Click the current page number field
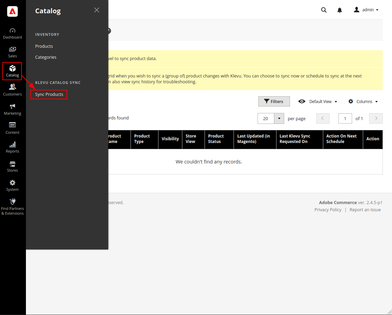 [x=345, y=118]
